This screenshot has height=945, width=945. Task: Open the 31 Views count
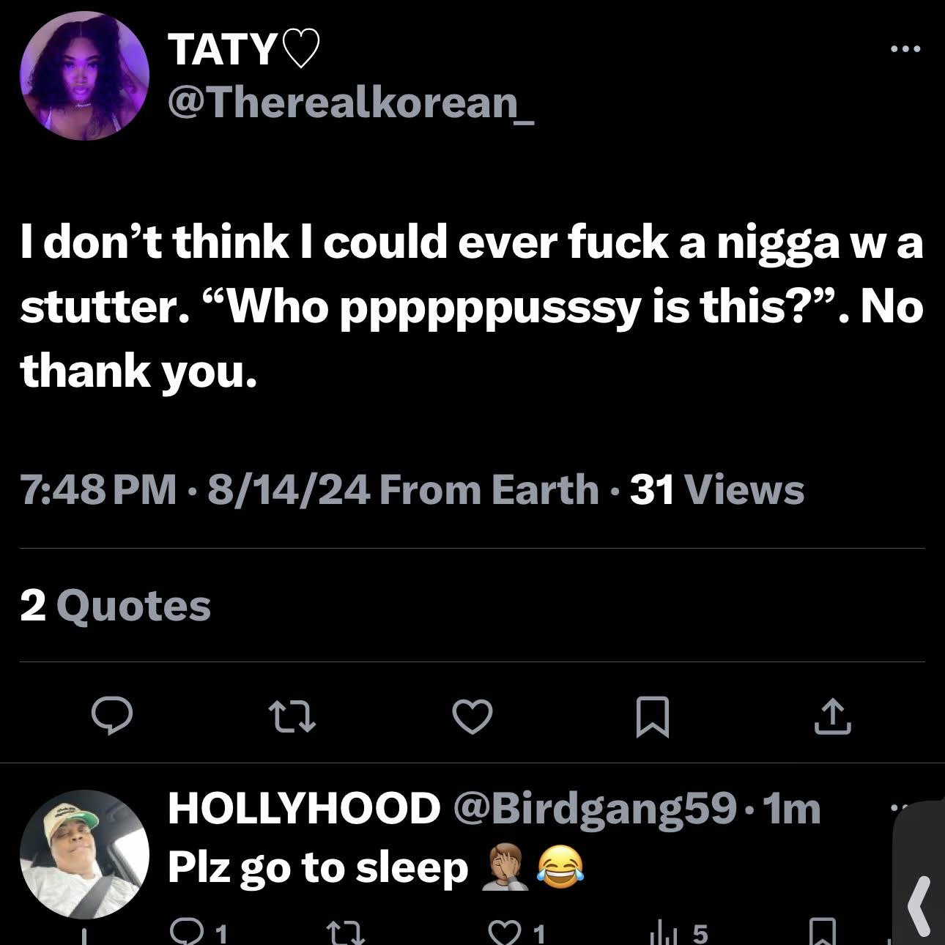tap(717, 489)
